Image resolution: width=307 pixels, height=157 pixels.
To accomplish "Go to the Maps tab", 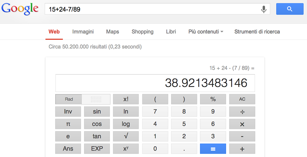I will (x=112, y=32).
